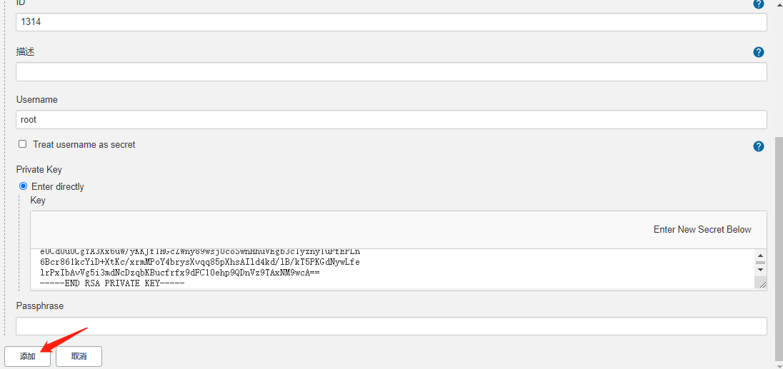Screen dimensions: 783x369
Task: Open help for the ID field
Action: point(759,4)
